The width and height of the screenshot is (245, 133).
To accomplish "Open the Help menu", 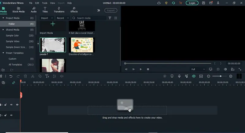I will click(70, 3).
